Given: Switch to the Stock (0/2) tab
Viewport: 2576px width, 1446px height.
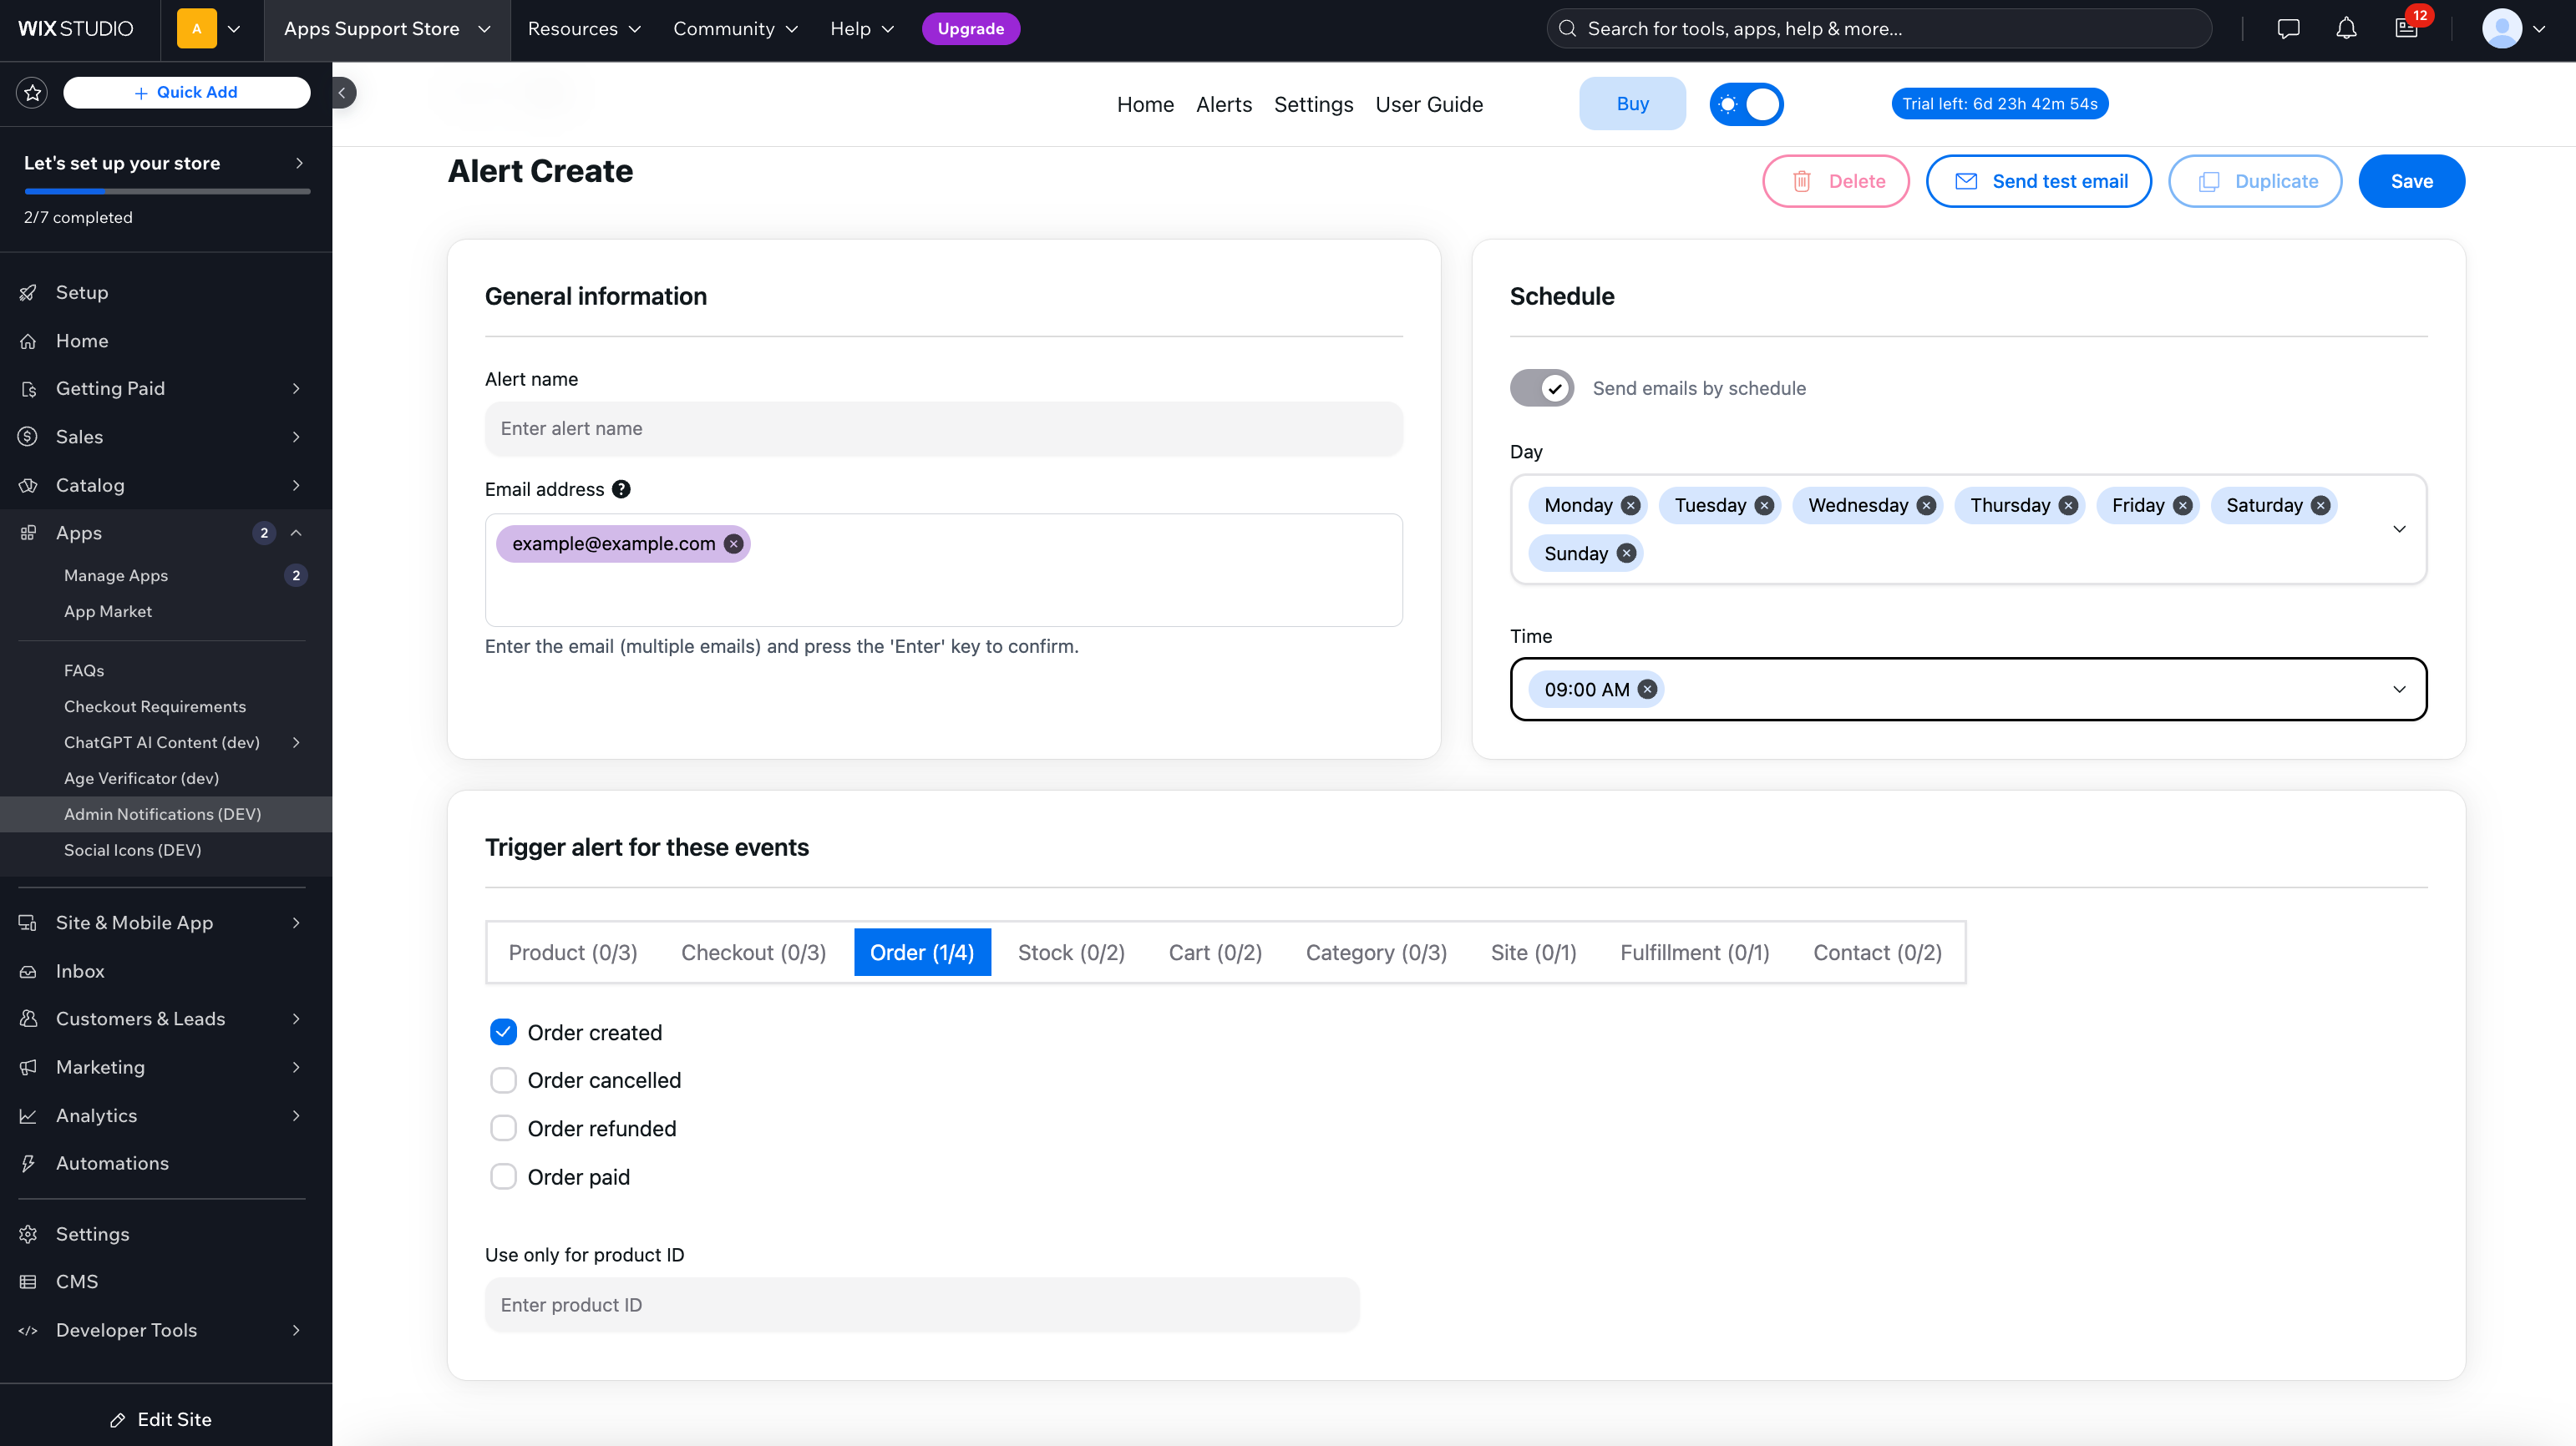Looking at the screenshot, I should [1071, 953].
